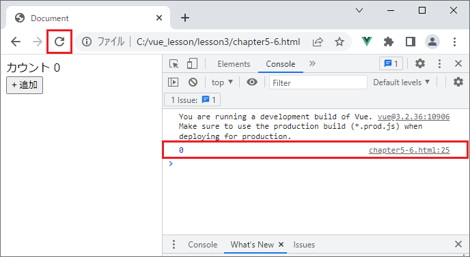Reload the page with the refresh button
470x257 pixels.
(59, 42)
